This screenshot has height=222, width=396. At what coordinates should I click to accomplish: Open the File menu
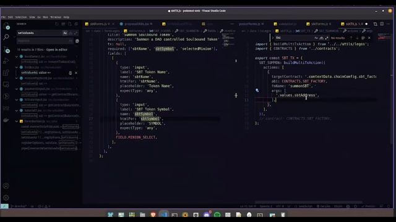(3, 17)
